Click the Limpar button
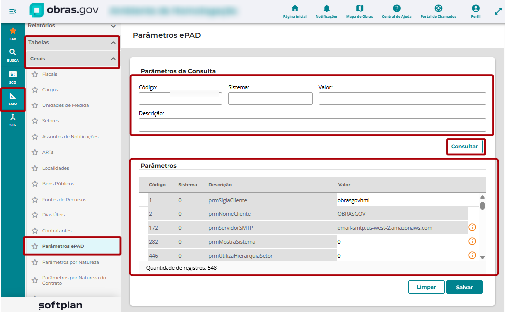The width and height of the screenshot is (505, 312). (x=426, y=287)
